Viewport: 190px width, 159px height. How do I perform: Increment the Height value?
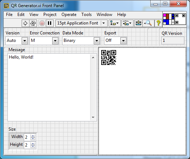pos(33,143)
